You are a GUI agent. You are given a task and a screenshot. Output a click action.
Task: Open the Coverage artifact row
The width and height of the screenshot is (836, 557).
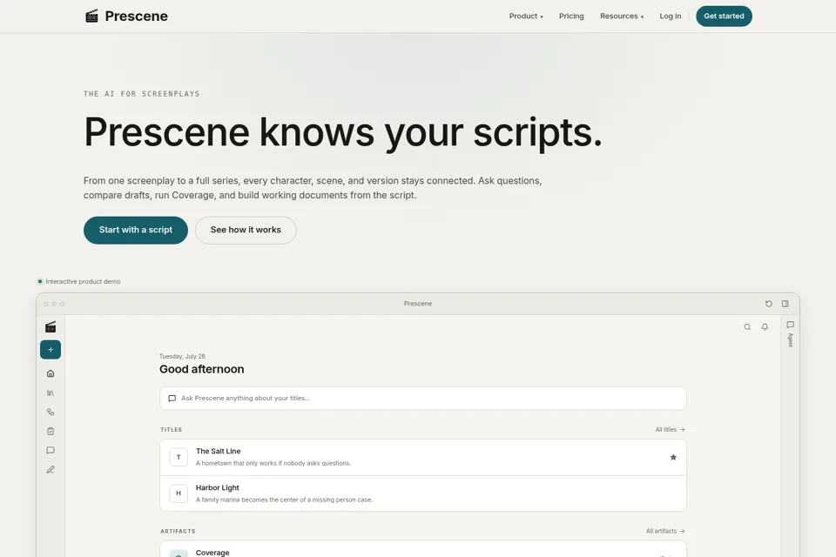pyautogui.click(x=423, y=549)
